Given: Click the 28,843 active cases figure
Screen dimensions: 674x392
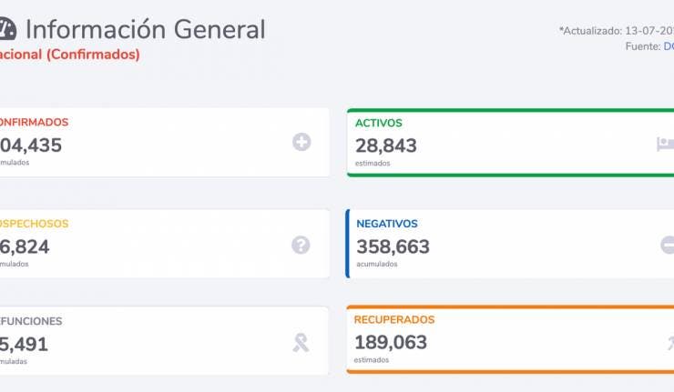Looking at the screenshot, I should pos(386,145).
